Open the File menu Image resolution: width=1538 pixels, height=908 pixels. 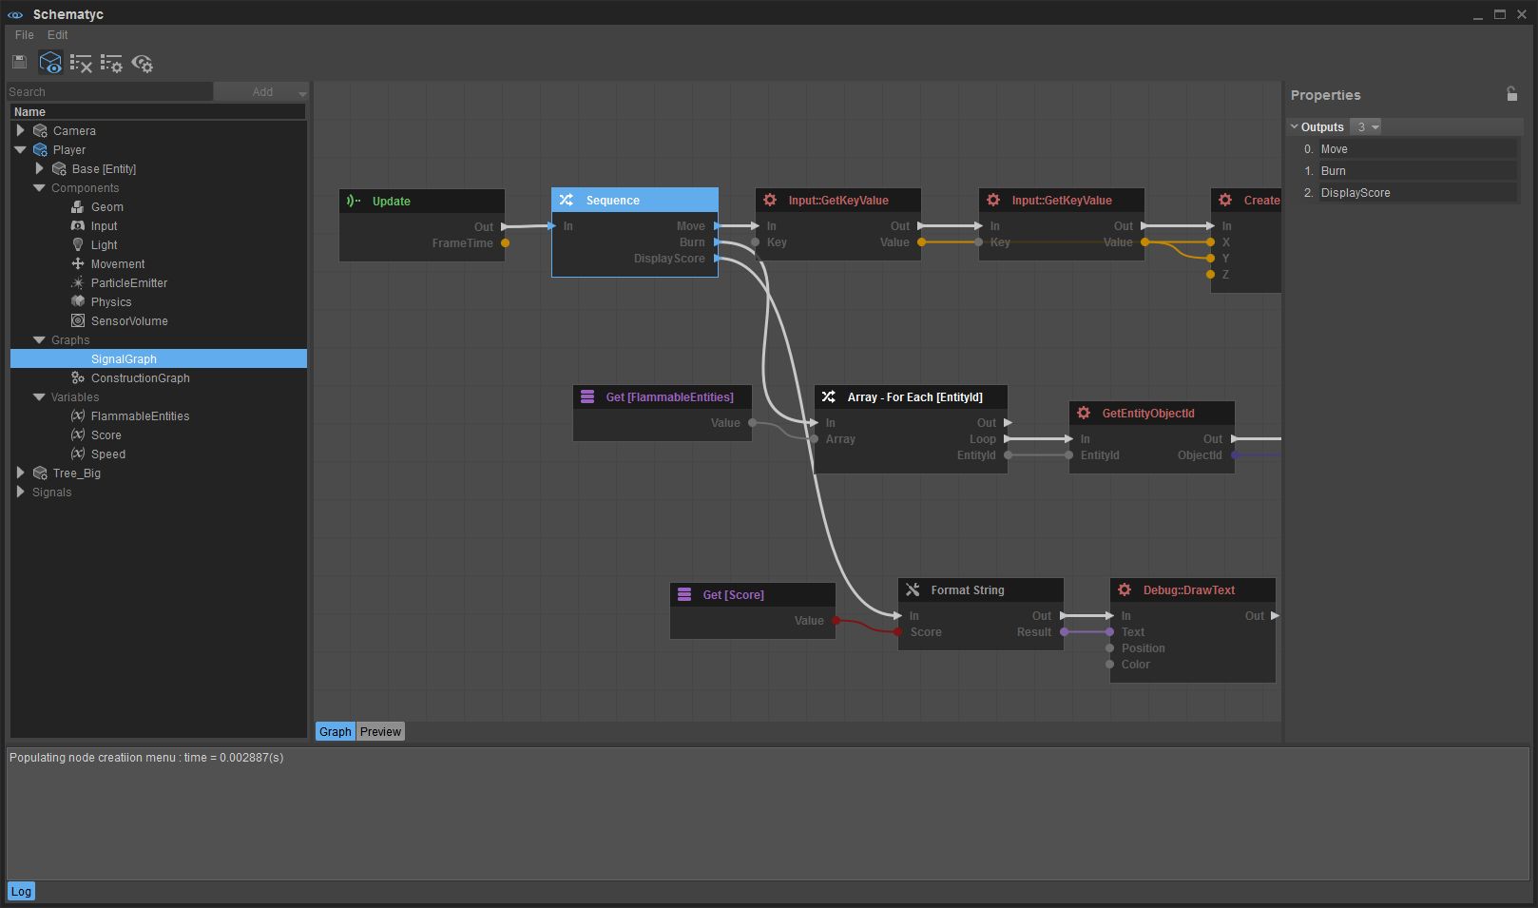click(24, 34)
